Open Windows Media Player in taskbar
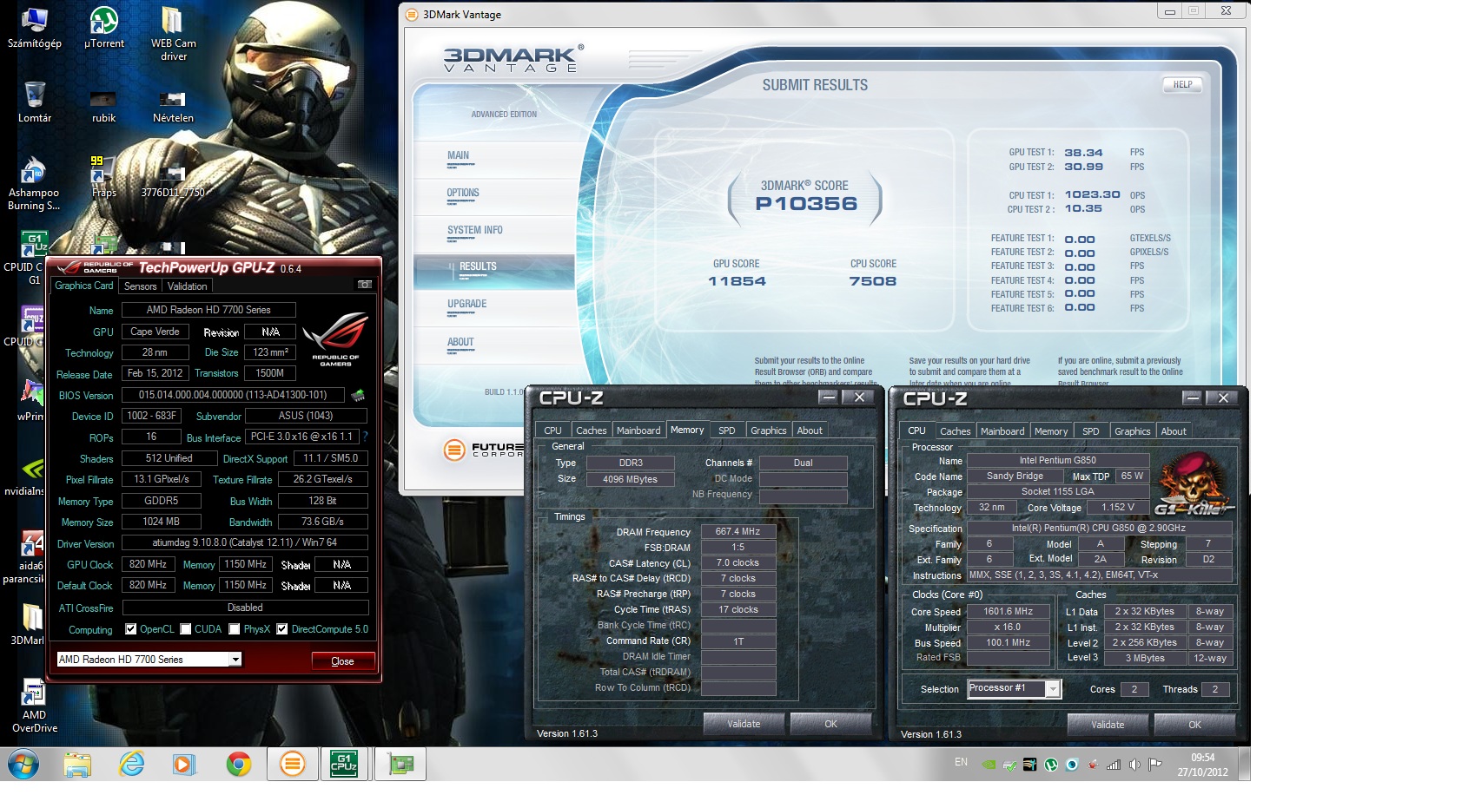This screenshot has width=1475, height=795. (183, 765)
